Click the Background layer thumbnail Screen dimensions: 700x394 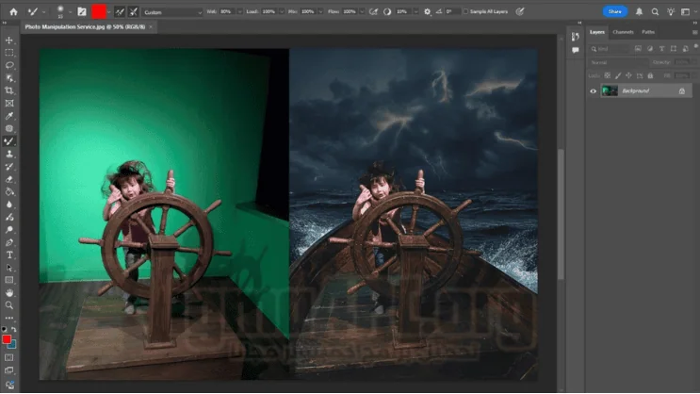[x=610, y=90]
